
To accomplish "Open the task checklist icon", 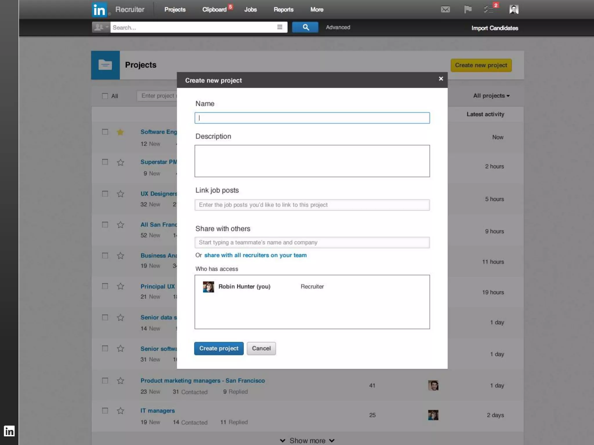I will pyautogui.click(x=489, y=10).
